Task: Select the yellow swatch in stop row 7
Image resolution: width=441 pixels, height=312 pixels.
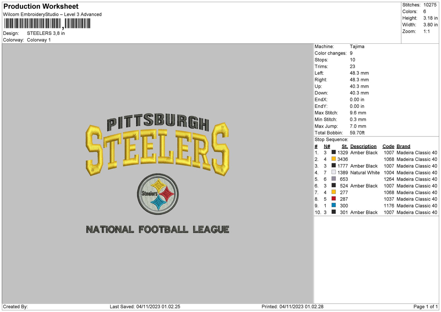Action: click(334, 192)
